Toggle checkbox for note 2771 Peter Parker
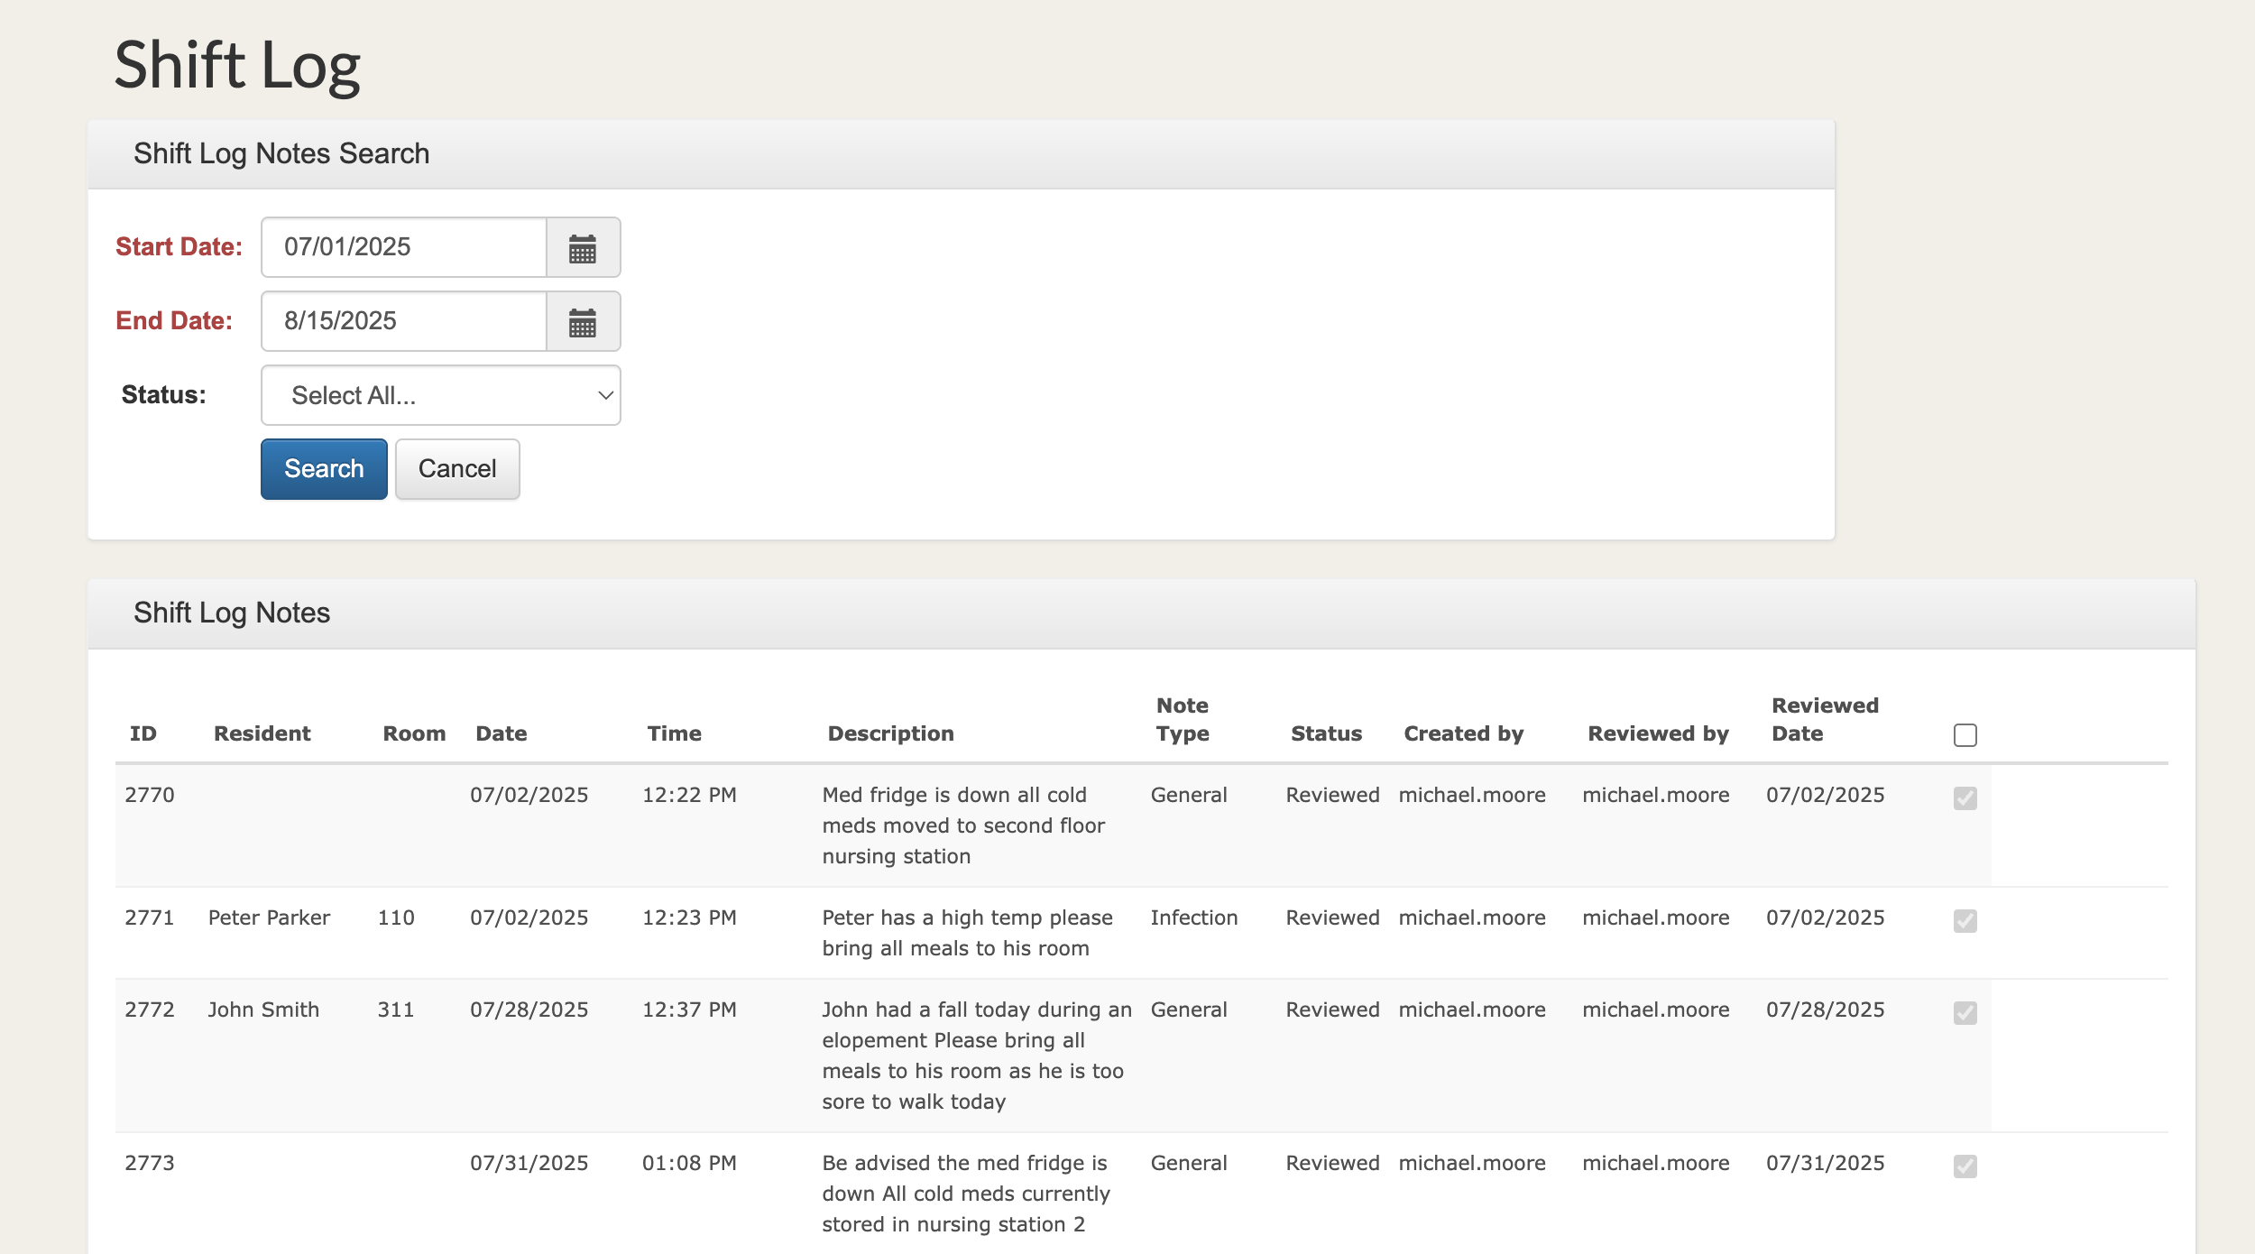 click(1965, 921)
